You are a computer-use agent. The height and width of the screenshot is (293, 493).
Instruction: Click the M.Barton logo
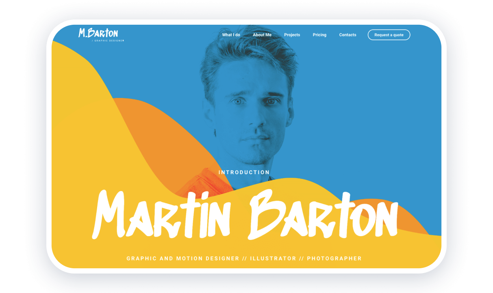pyautogui.click(x=99, y=34)
